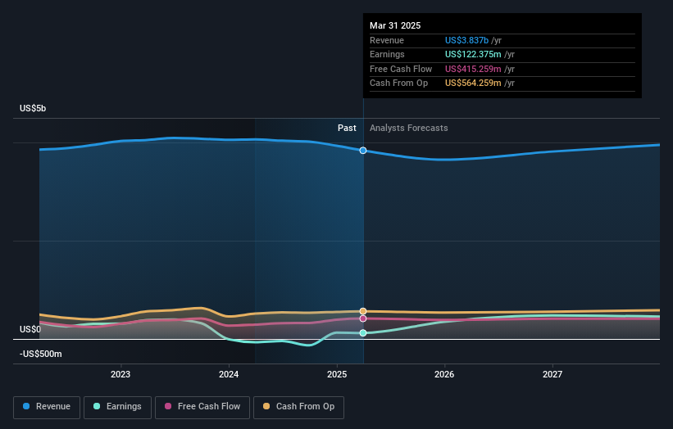Click the Free Cash Flow label in tooltip
This screenshot has height=429, width=673.
tap(401, 69)
